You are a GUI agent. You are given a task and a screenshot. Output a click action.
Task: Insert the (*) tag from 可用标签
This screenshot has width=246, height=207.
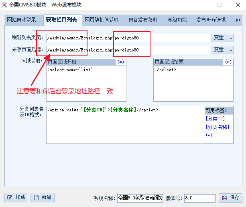point(209,135)
